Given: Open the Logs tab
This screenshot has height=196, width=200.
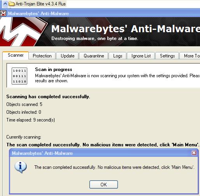Looking at the screenshot, I should click(x=118, y=56).
